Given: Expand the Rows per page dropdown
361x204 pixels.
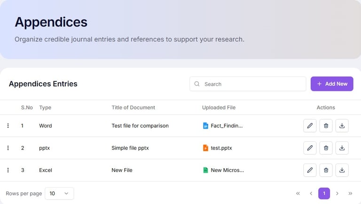Looking at the screenshot, I should click(x=59, y=193).
